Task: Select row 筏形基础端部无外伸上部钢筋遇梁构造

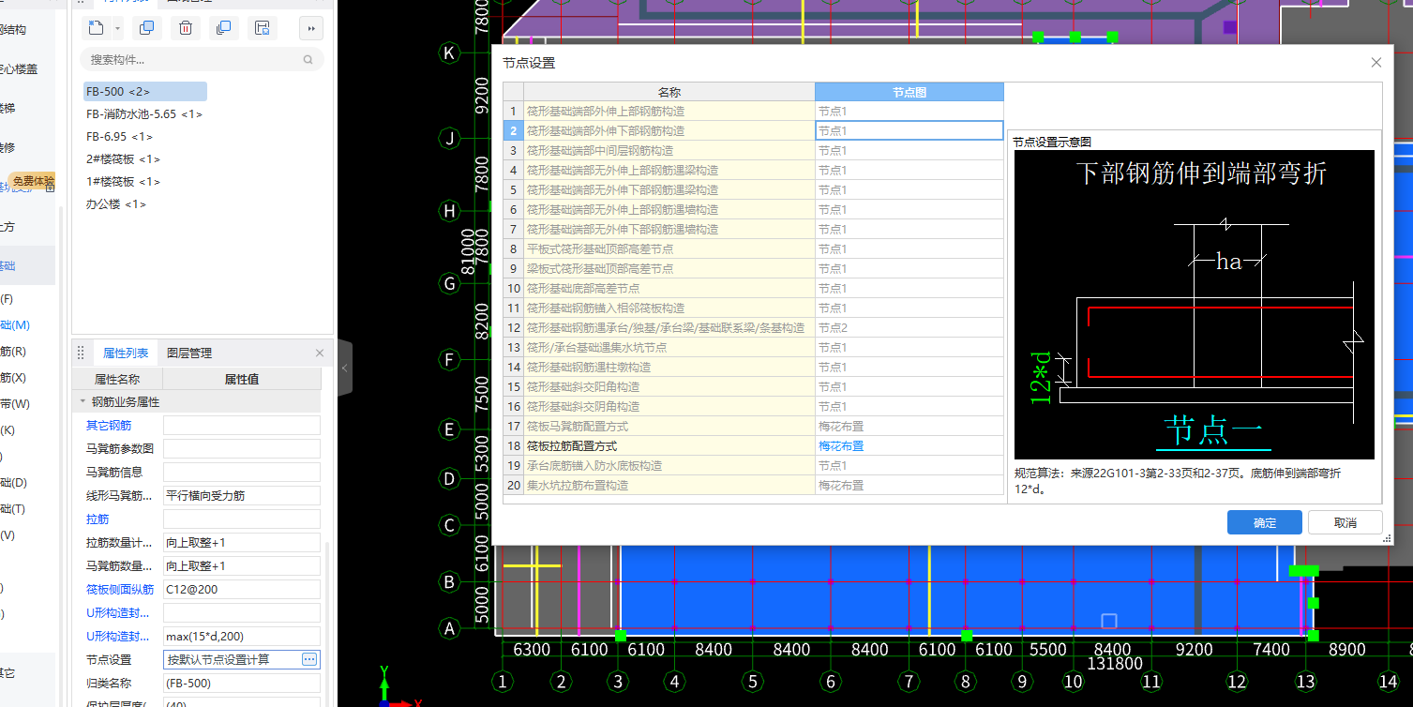Action: [x=669, y=170]
